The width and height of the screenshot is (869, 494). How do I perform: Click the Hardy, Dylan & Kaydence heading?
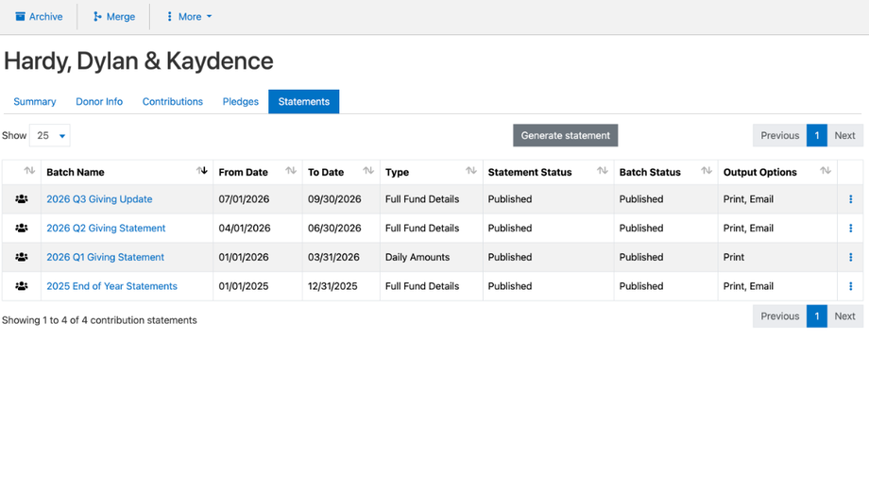pyautogui.click(x=139, y=61)
